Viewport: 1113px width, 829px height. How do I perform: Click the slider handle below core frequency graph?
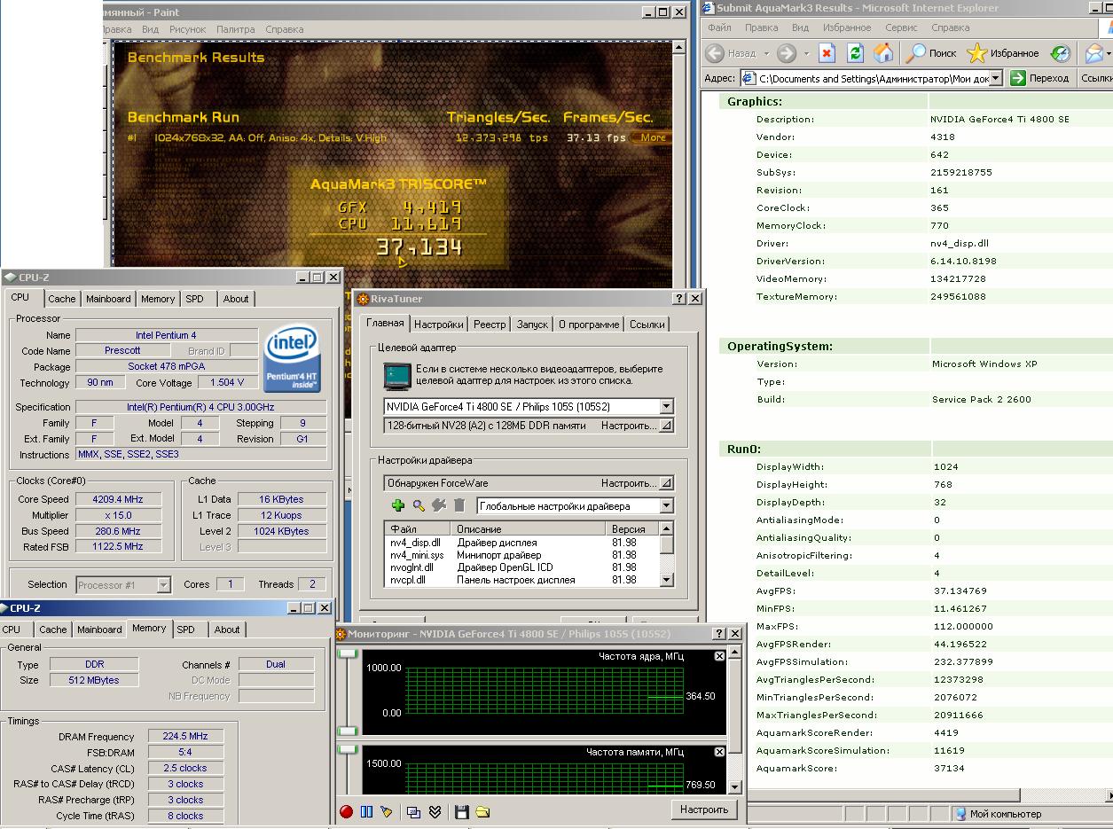348,731
